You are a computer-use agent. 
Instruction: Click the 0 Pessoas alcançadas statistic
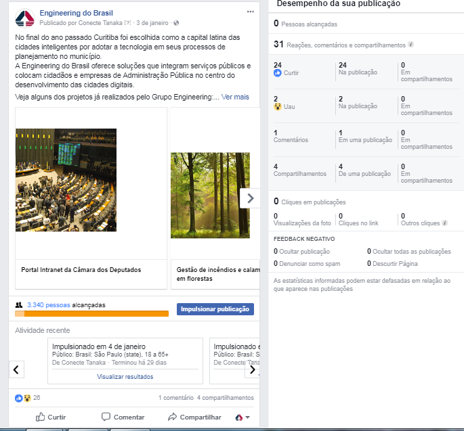(305, 24)
